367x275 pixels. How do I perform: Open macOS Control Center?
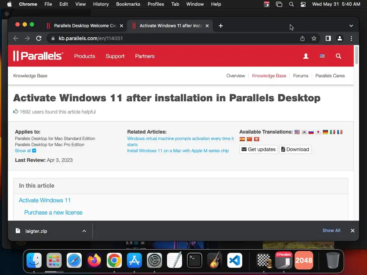[x=303, y=4]
